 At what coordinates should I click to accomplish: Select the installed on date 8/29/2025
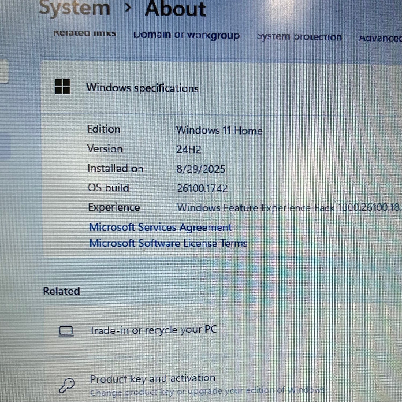click(x=201, y=169)
